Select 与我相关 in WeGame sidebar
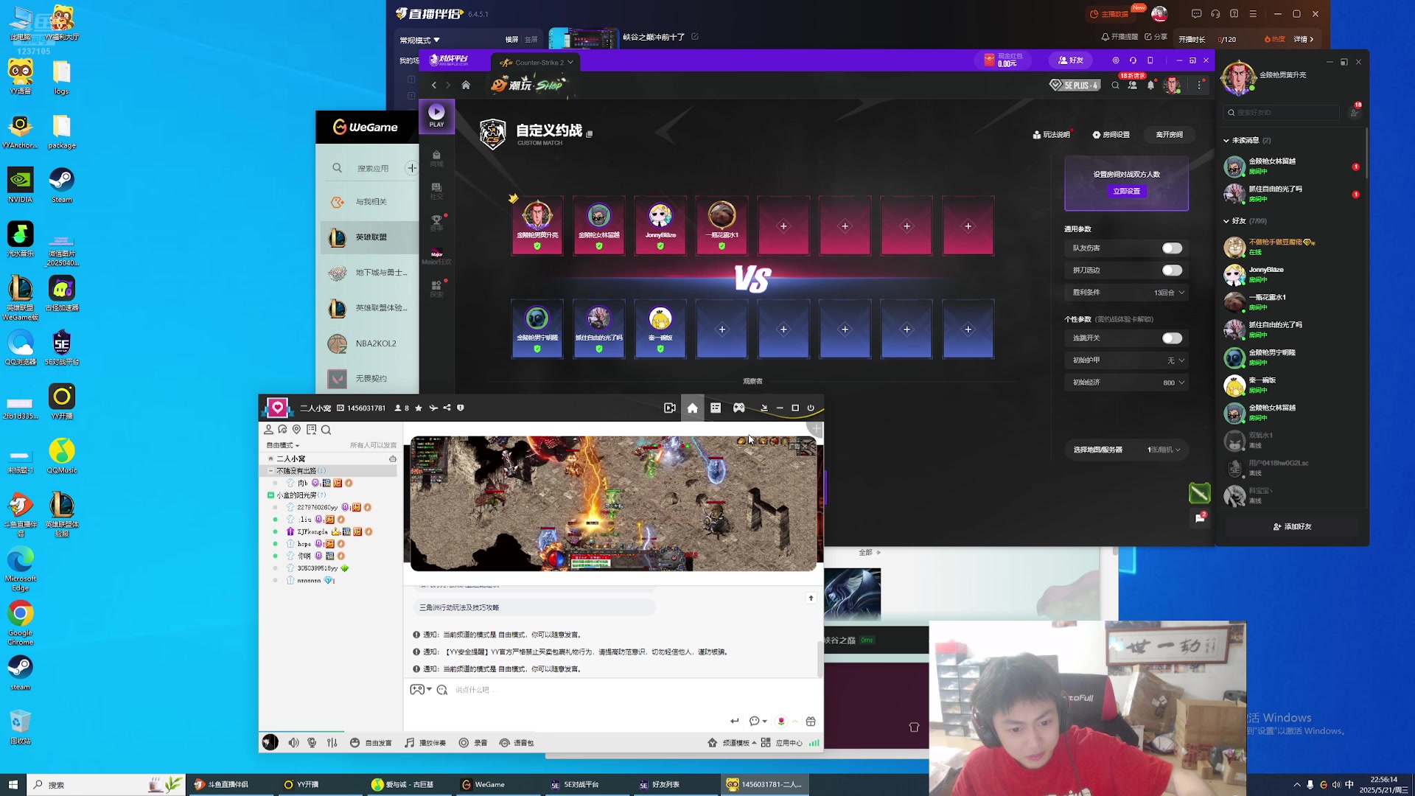 click(x=369, y=202)
